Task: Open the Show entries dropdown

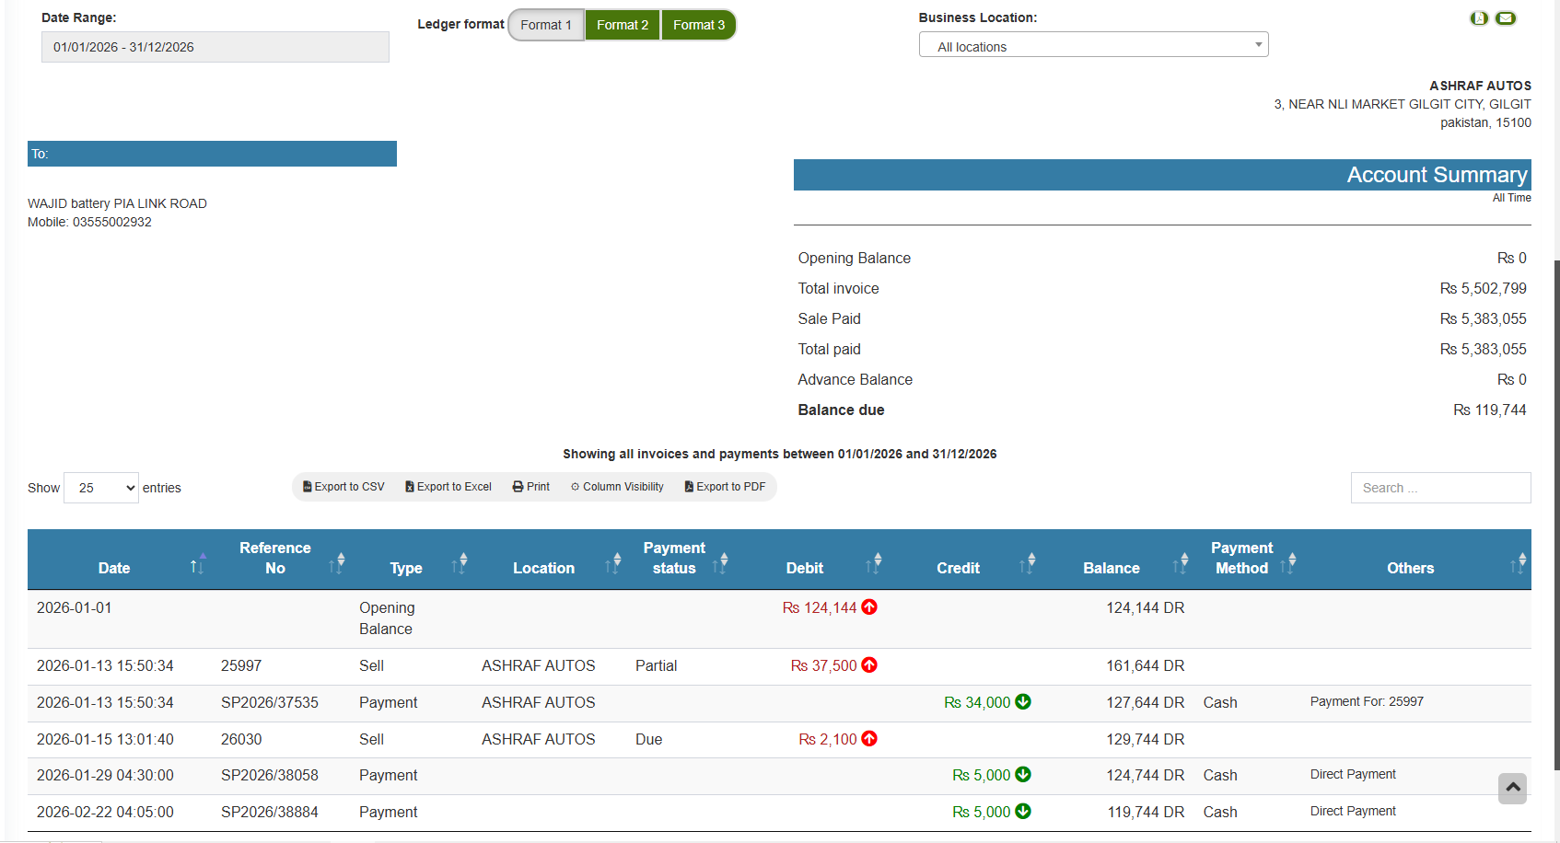Action: click(x=100, y=488)
